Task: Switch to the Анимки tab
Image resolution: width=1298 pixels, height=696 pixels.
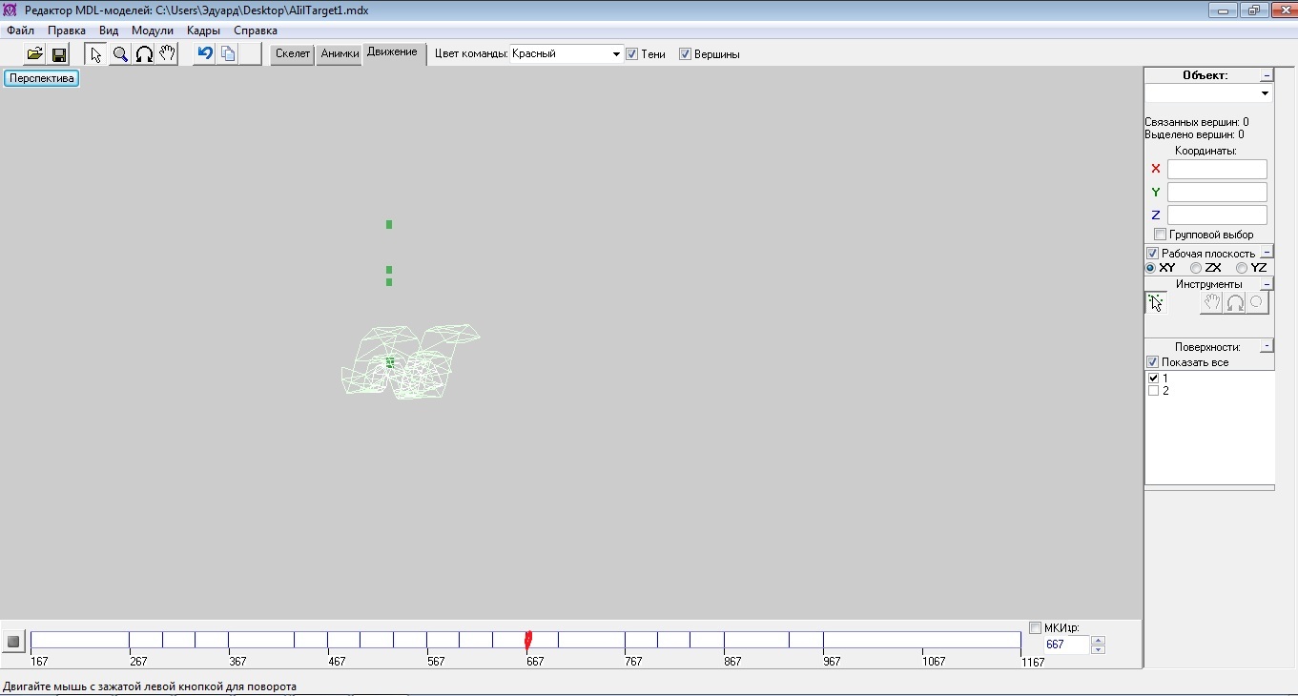Action: 340,54
